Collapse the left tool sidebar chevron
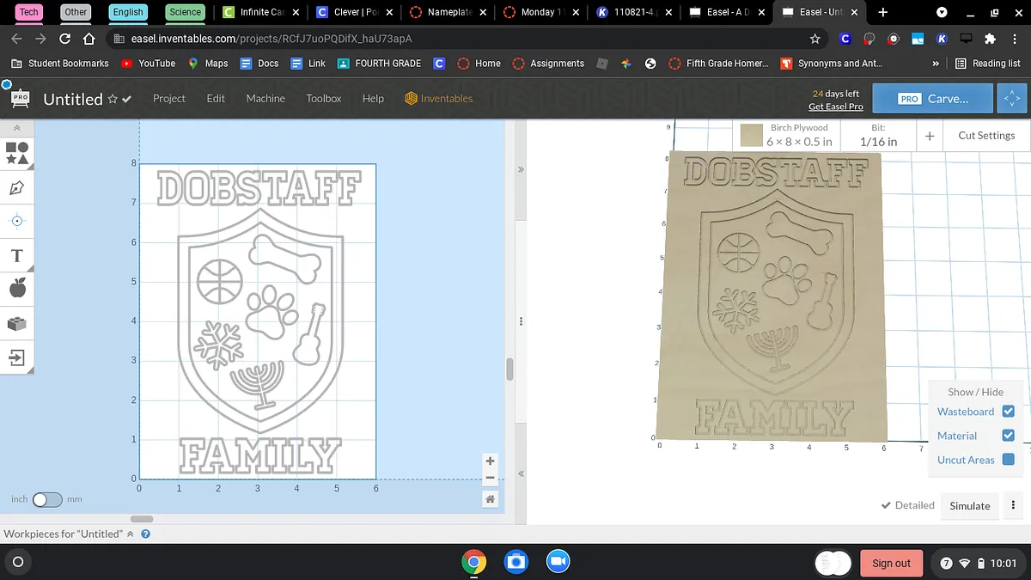This screenshot has width=1031, height=580. pos(16,127)
